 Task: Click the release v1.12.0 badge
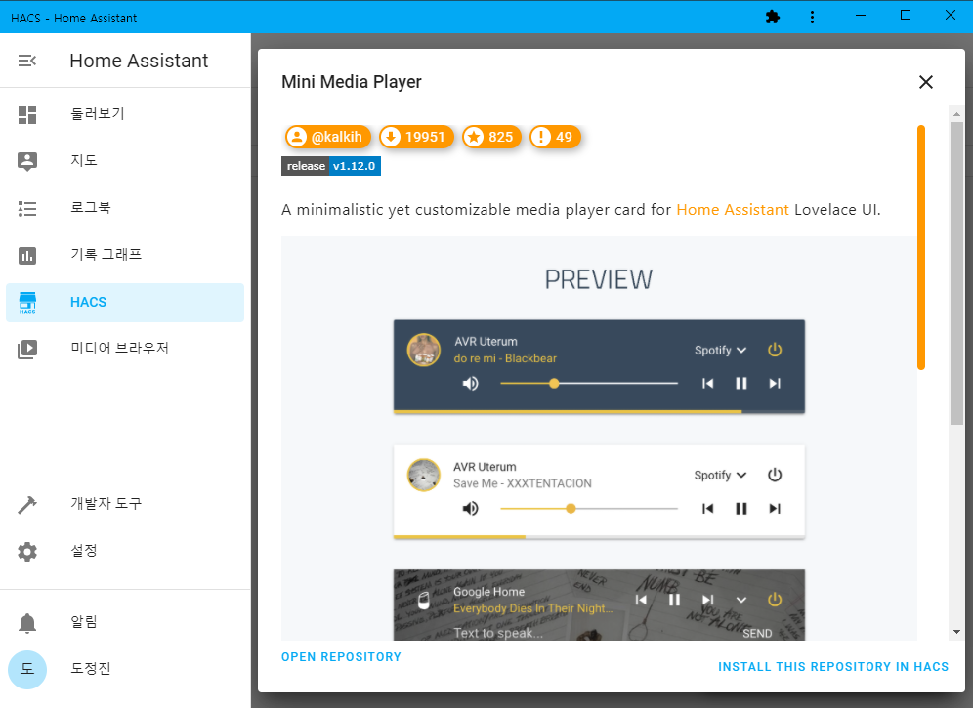click(331, 166)
